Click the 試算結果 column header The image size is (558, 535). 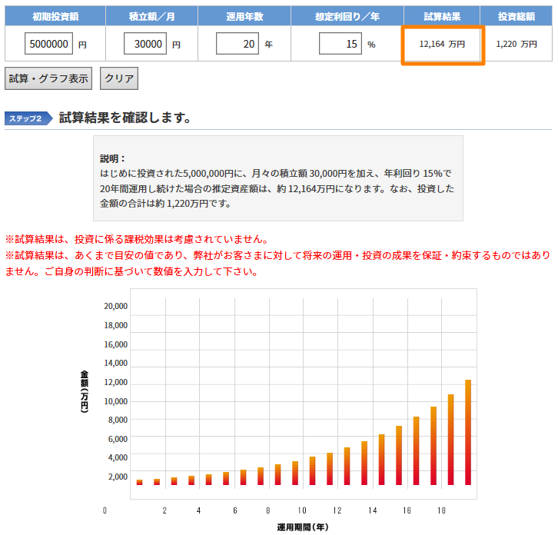tap(442, 16)
